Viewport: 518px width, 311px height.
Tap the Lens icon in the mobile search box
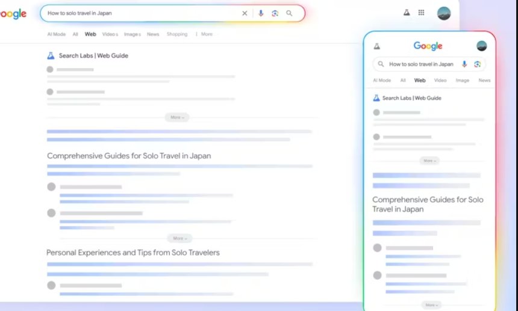(x=477, y=64)
